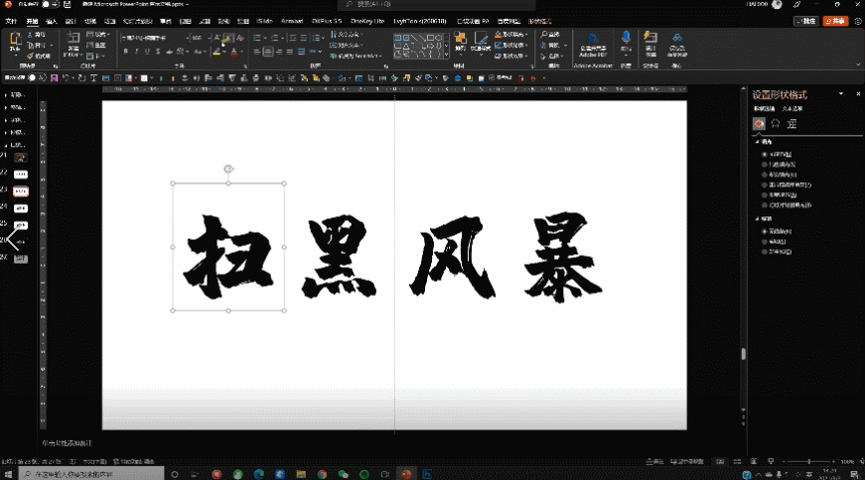Click the numbered list icon
The width and height of the screenshot is (865, 480).
tap(275, 38)
